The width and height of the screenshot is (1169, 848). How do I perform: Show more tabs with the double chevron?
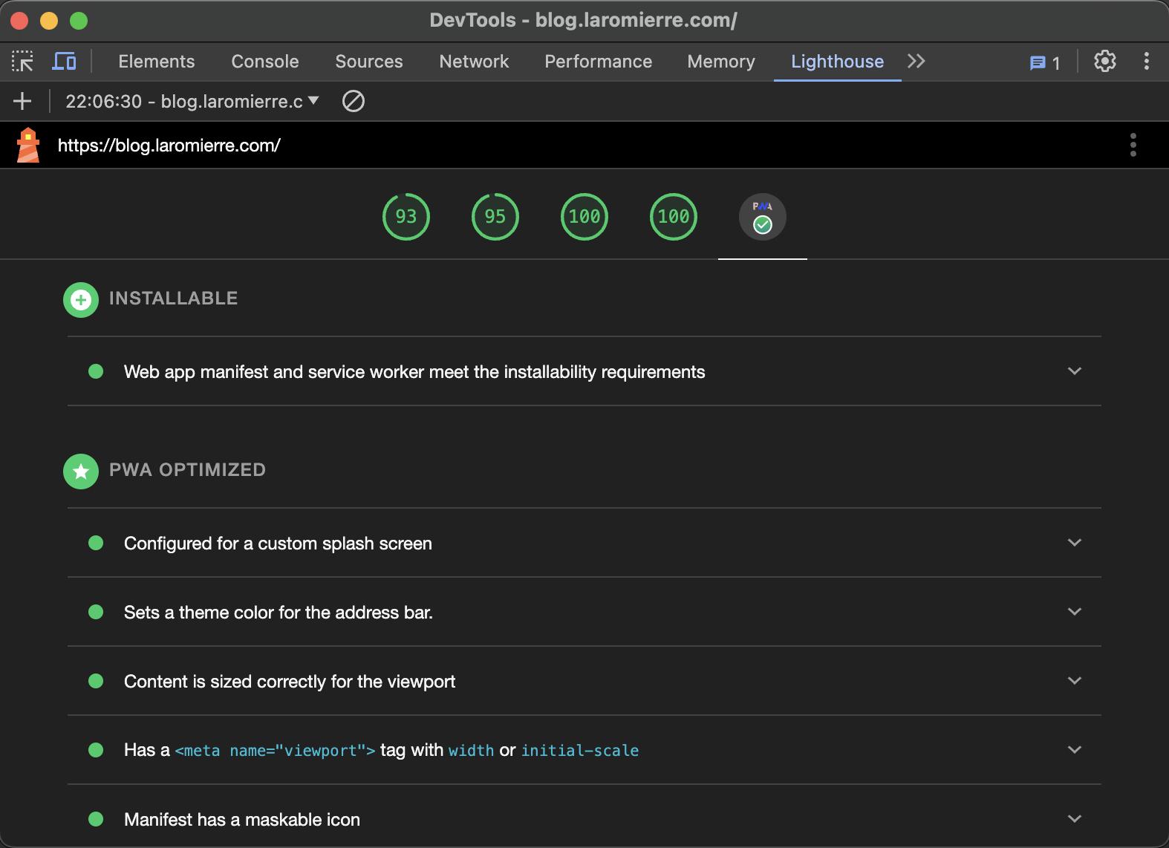[916, 61]
